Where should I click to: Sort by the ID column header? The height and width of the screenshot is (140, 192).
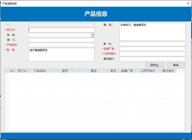pyautogui.click(x=12, y=71)
